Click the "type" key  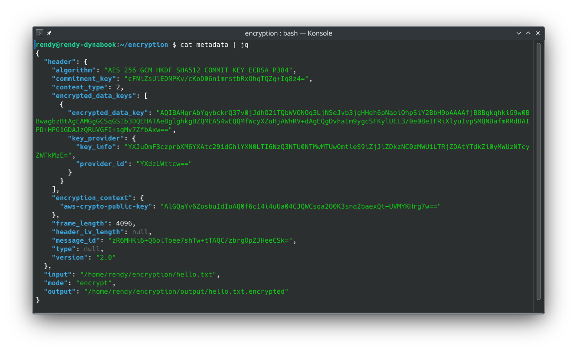(64, 249)
